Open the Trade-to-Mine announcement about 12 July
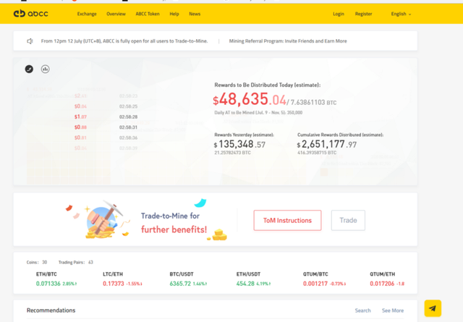463x322 pixels. (x=124, y=41)
